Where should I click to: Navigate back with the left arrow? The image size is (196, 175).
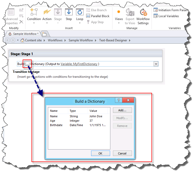coord(8,40)
